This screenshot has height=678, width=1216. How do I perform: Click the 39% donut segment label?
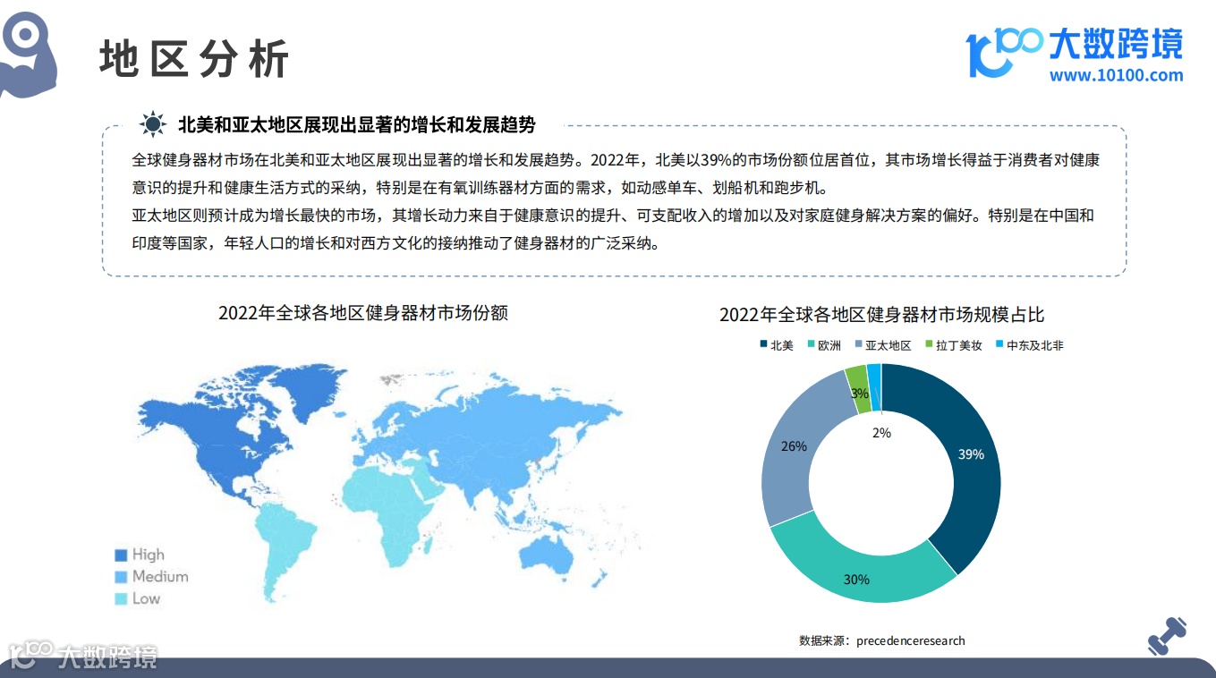coord(971,454)
